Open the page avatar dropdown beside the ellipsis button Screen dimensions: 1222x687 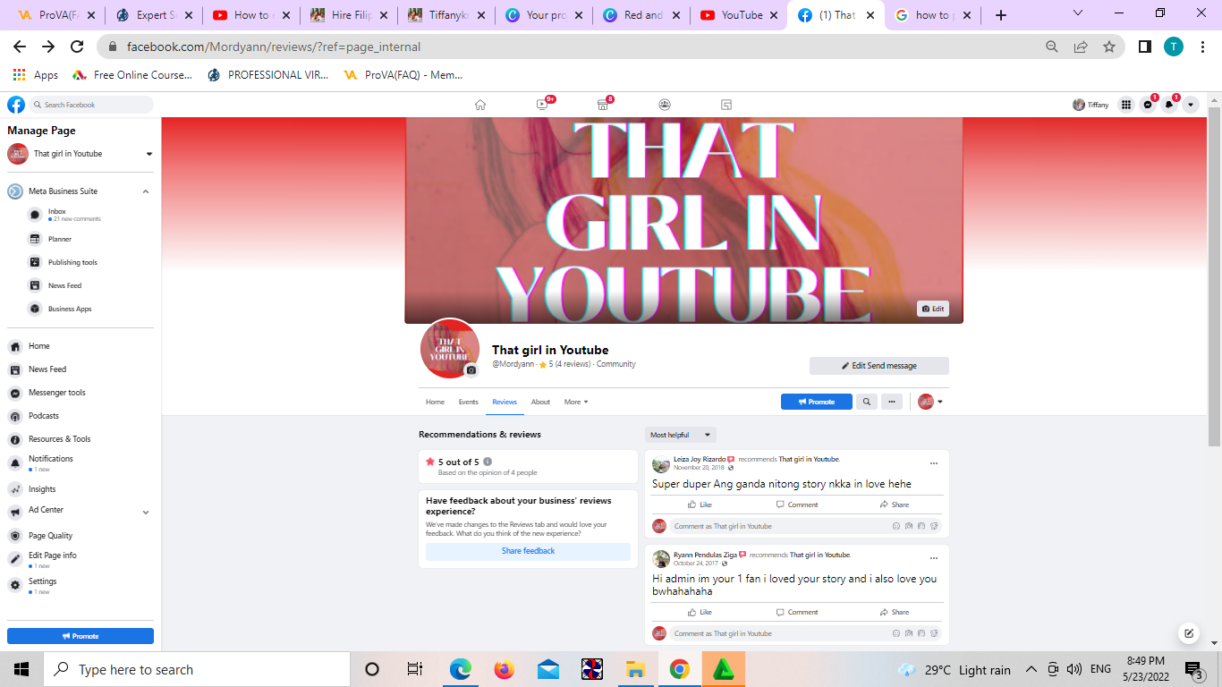930,402
